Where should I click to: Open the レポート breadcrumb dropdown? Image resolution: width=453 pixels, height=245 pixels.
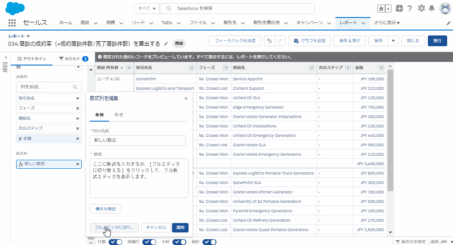tap(28, 36)
